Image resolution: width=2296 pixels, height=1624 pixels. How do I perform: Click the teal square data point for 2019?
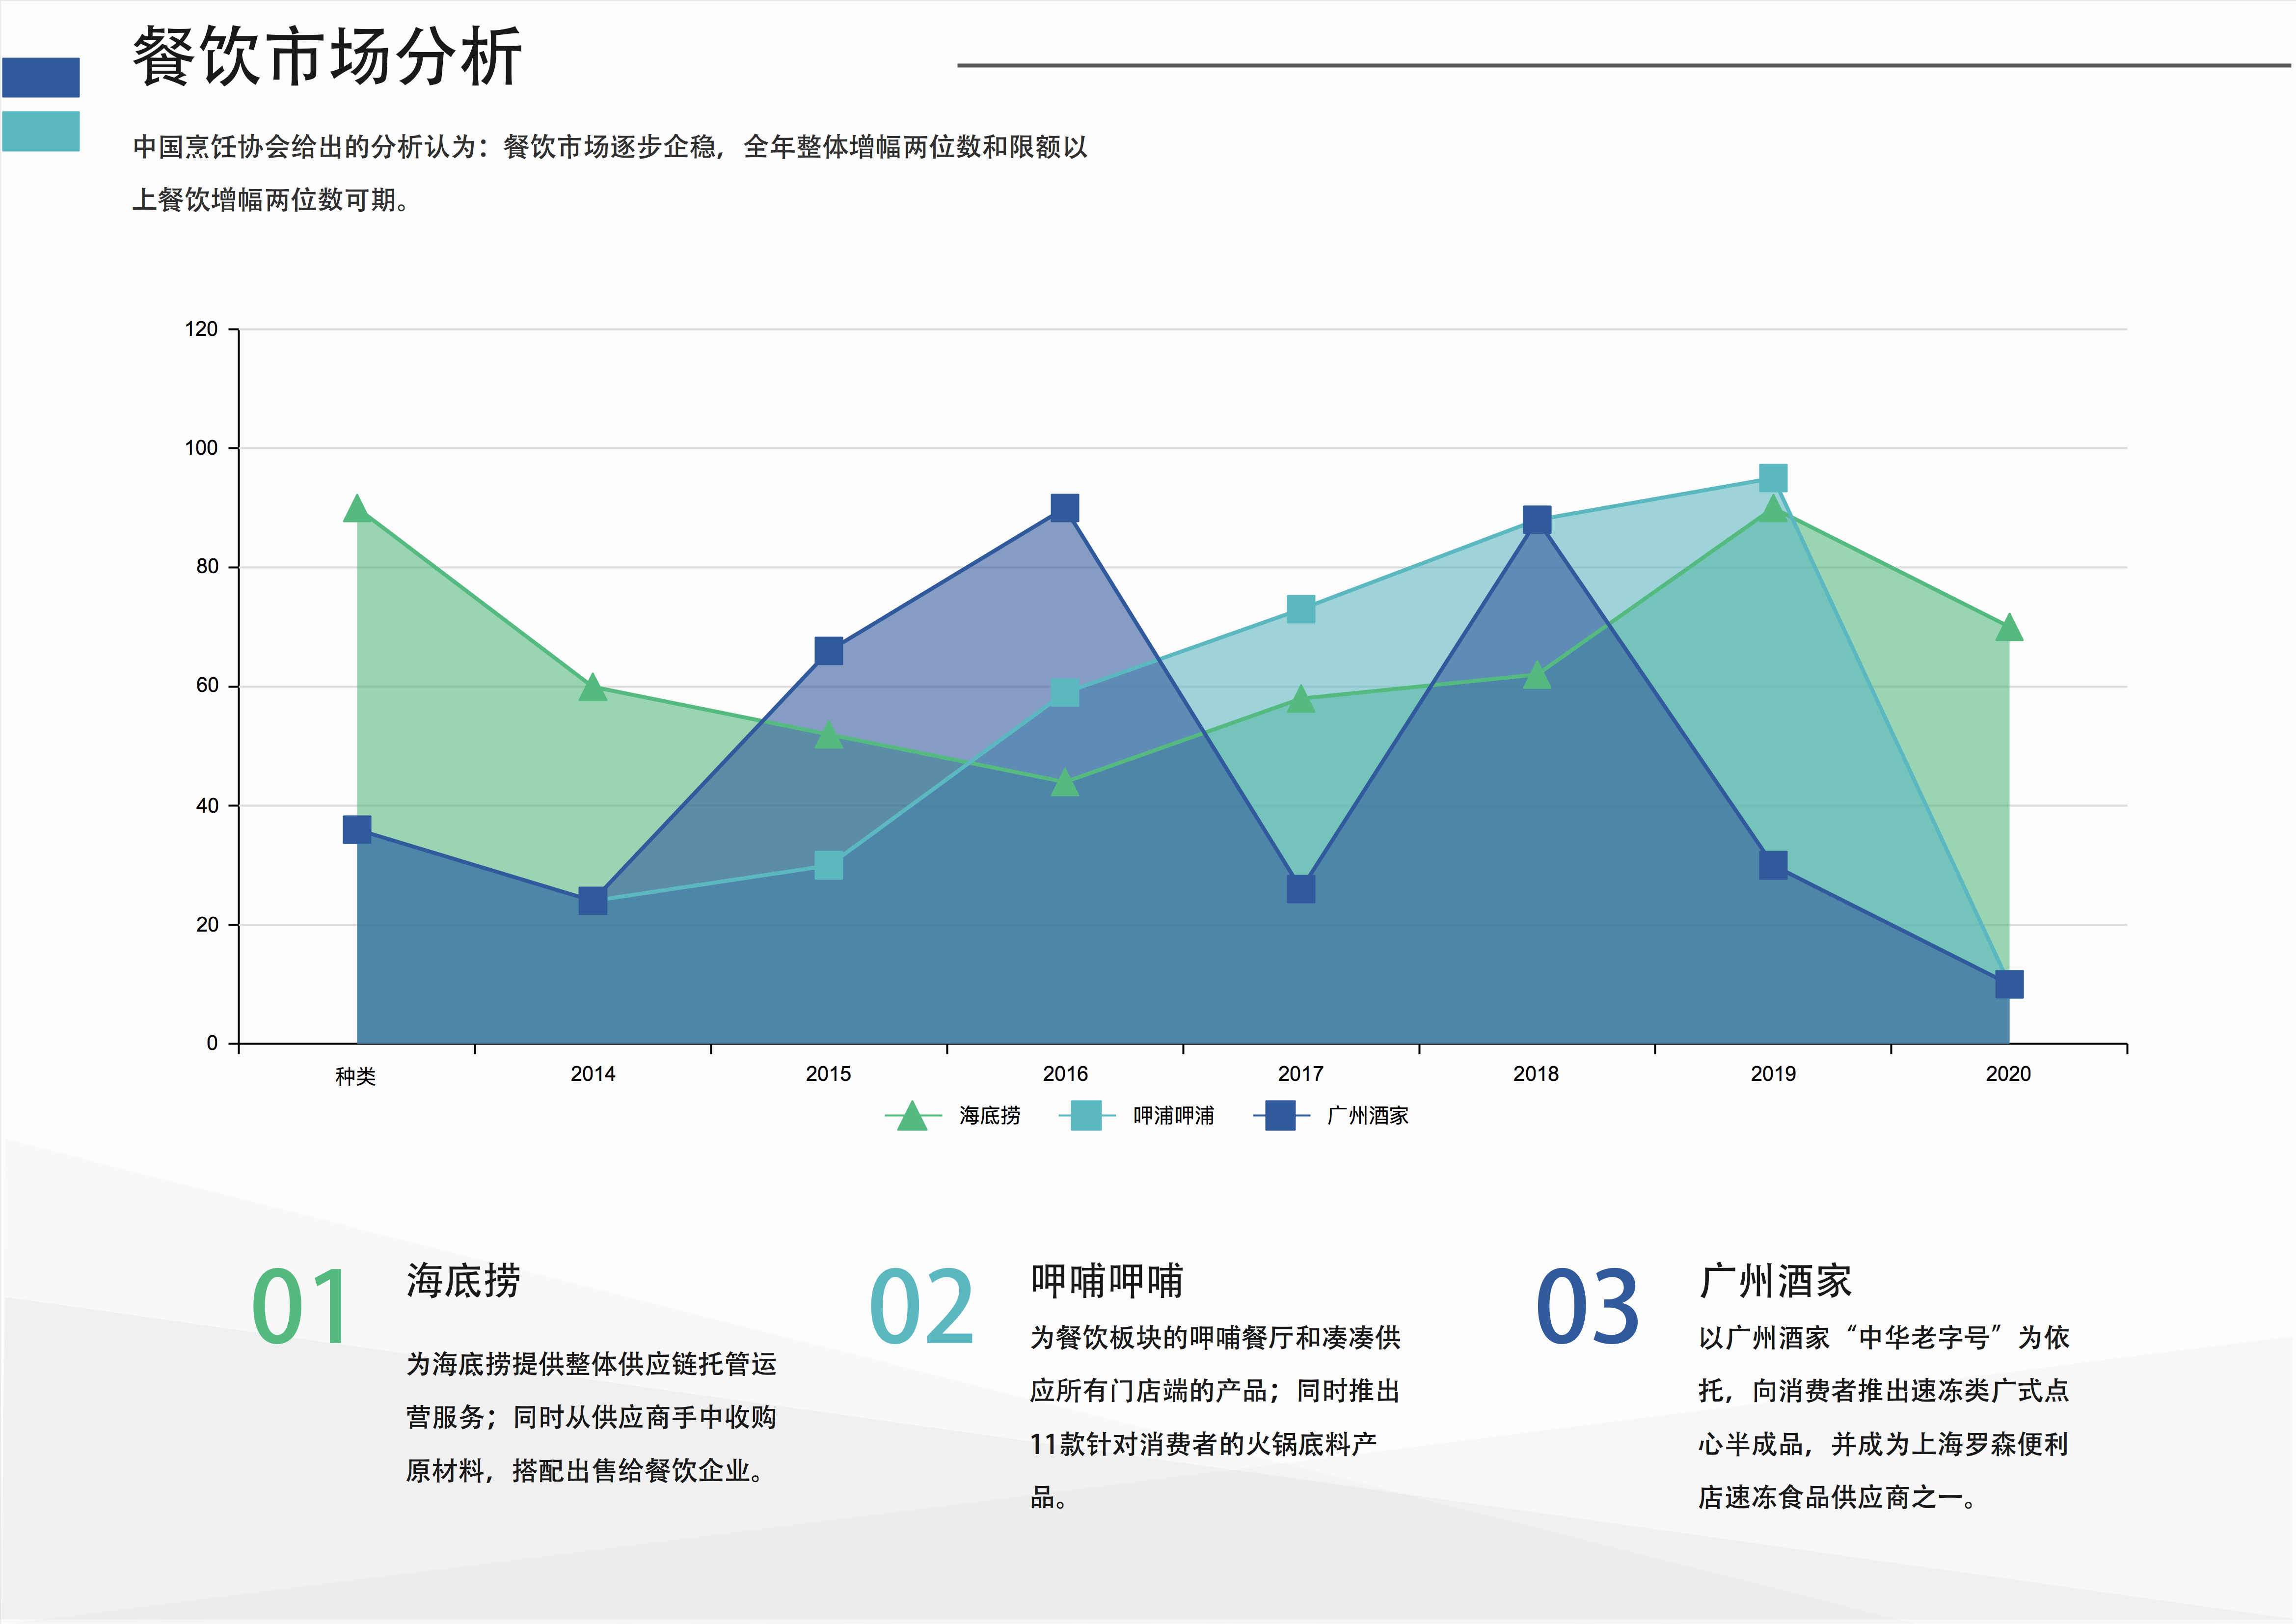[x=1773, y=478]
